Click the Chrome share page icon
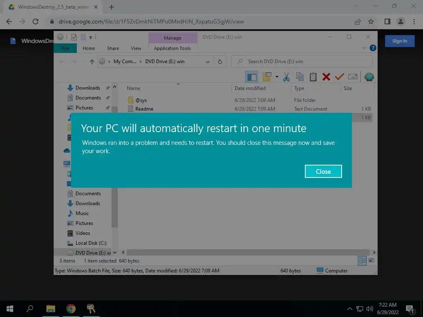Image resolution: width=423 pixels, height=317 pixels. click(358, 21)
